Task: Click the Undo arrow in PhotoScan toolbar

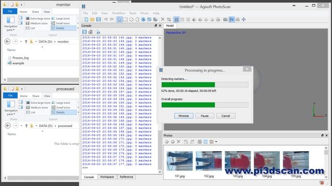Action: [x=106, y=20]
